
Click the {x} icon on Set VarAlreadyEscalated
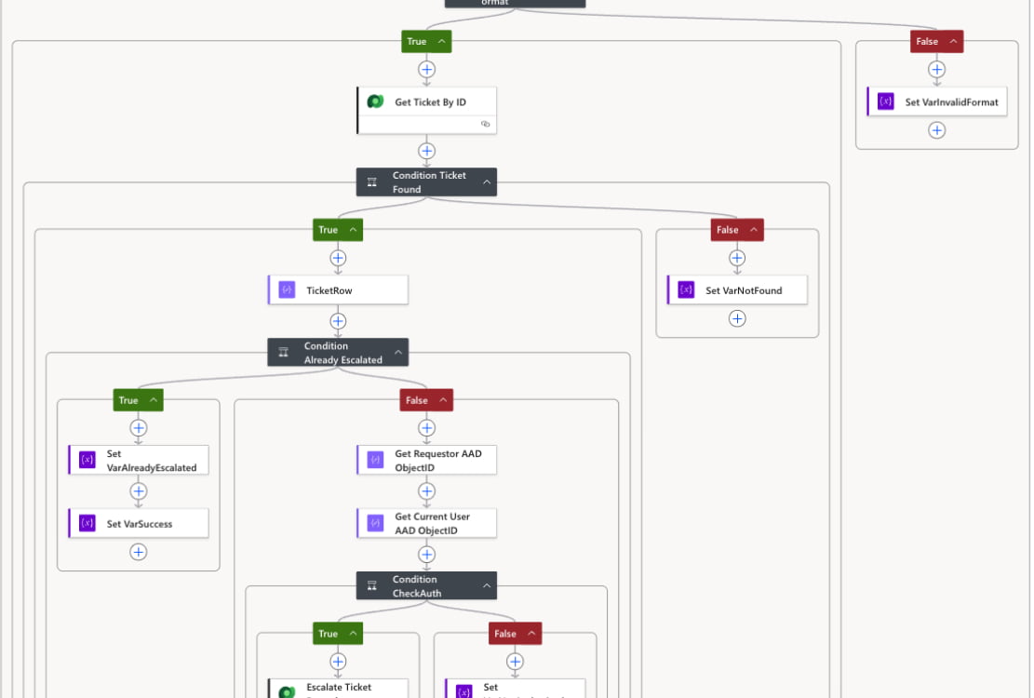point(87,459)
